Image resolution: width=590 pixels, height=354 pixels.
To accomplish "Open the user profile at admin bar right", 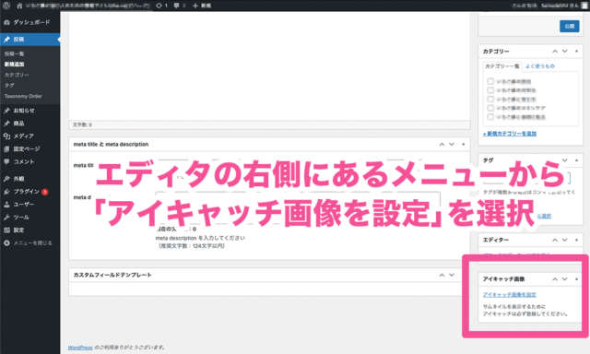I will 549,6.
